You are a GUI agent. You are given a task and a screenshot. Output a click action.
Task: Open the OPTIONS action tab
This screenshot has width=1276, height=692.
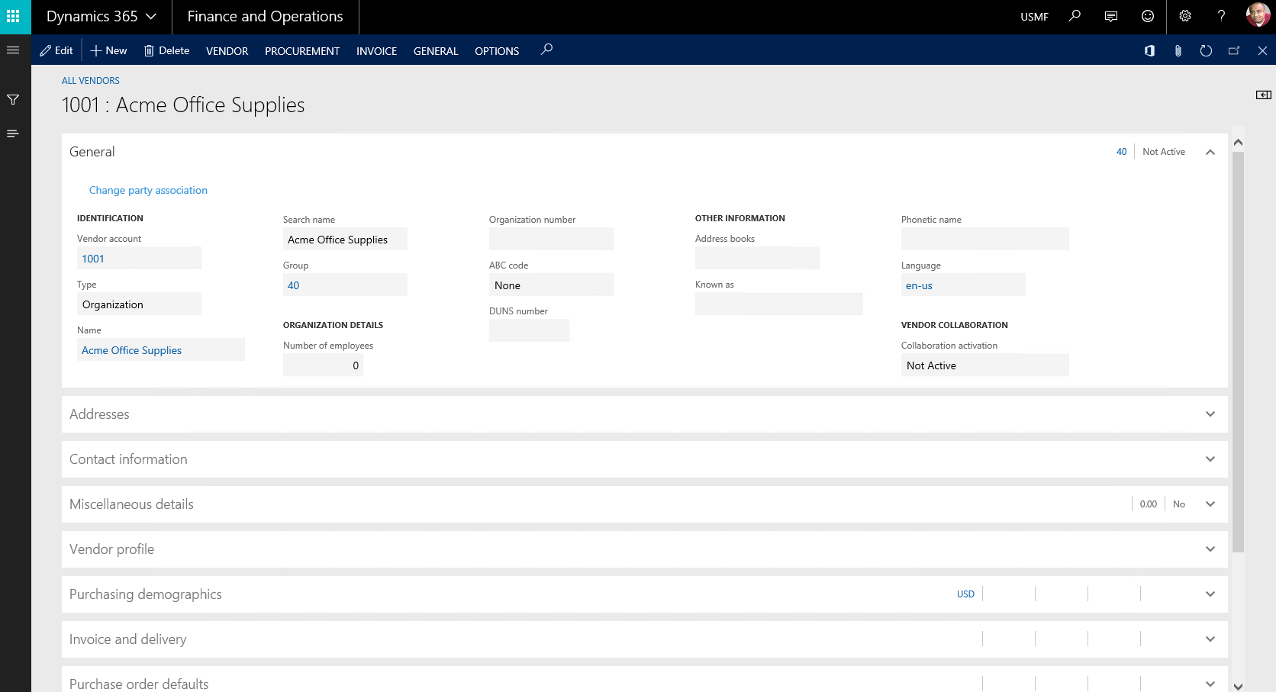click(497, 51)
